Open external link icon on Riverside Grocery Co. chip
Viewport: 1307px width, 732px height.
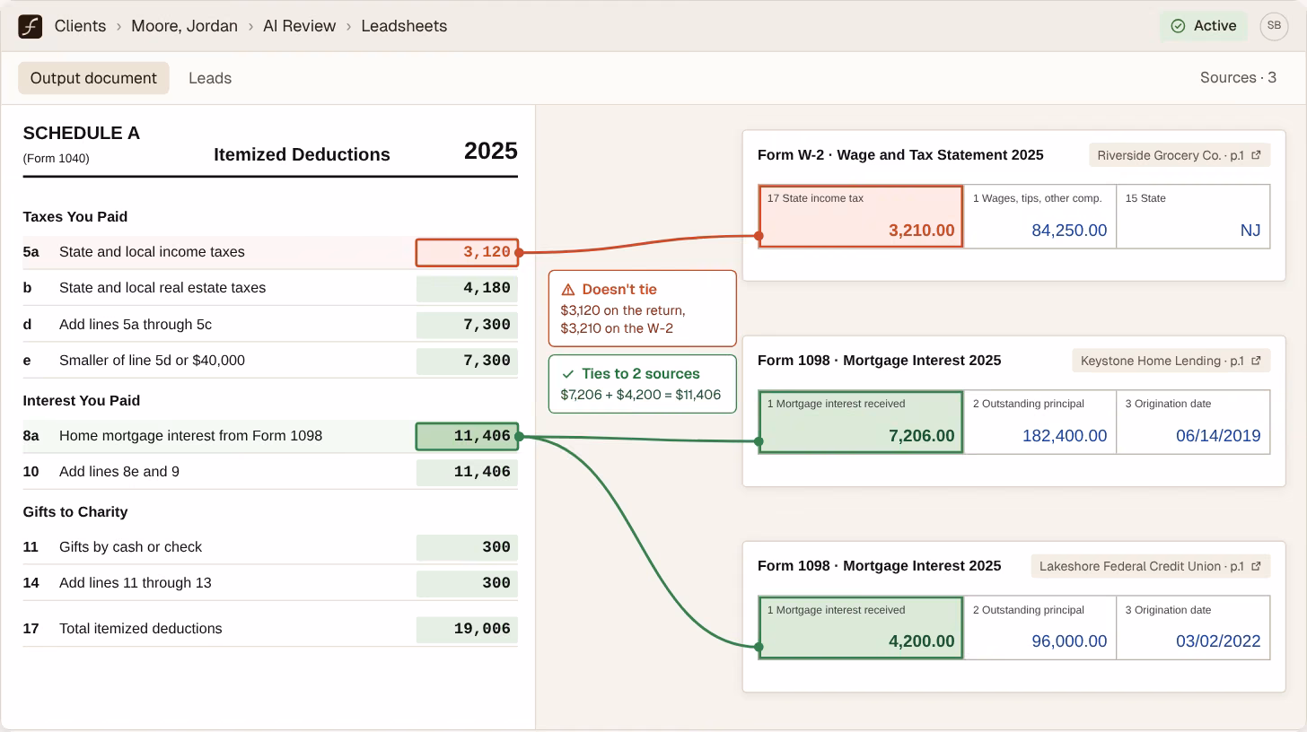tap(1256, 155)
